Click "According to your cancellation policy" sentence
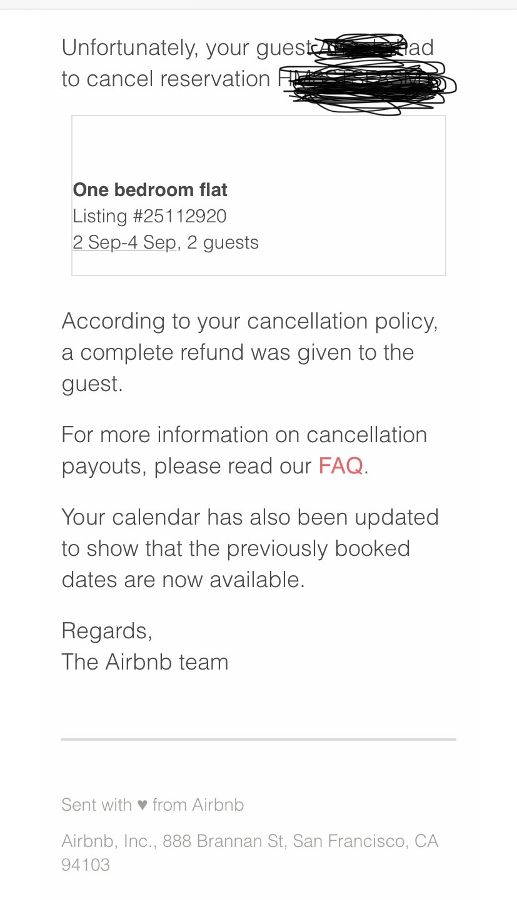 [249, 321]
